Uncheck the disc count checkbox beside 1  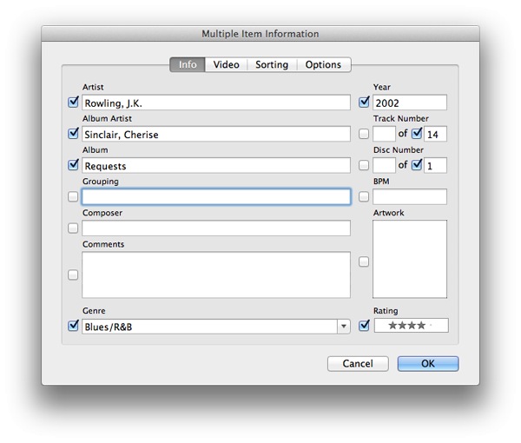coord(417,165)
